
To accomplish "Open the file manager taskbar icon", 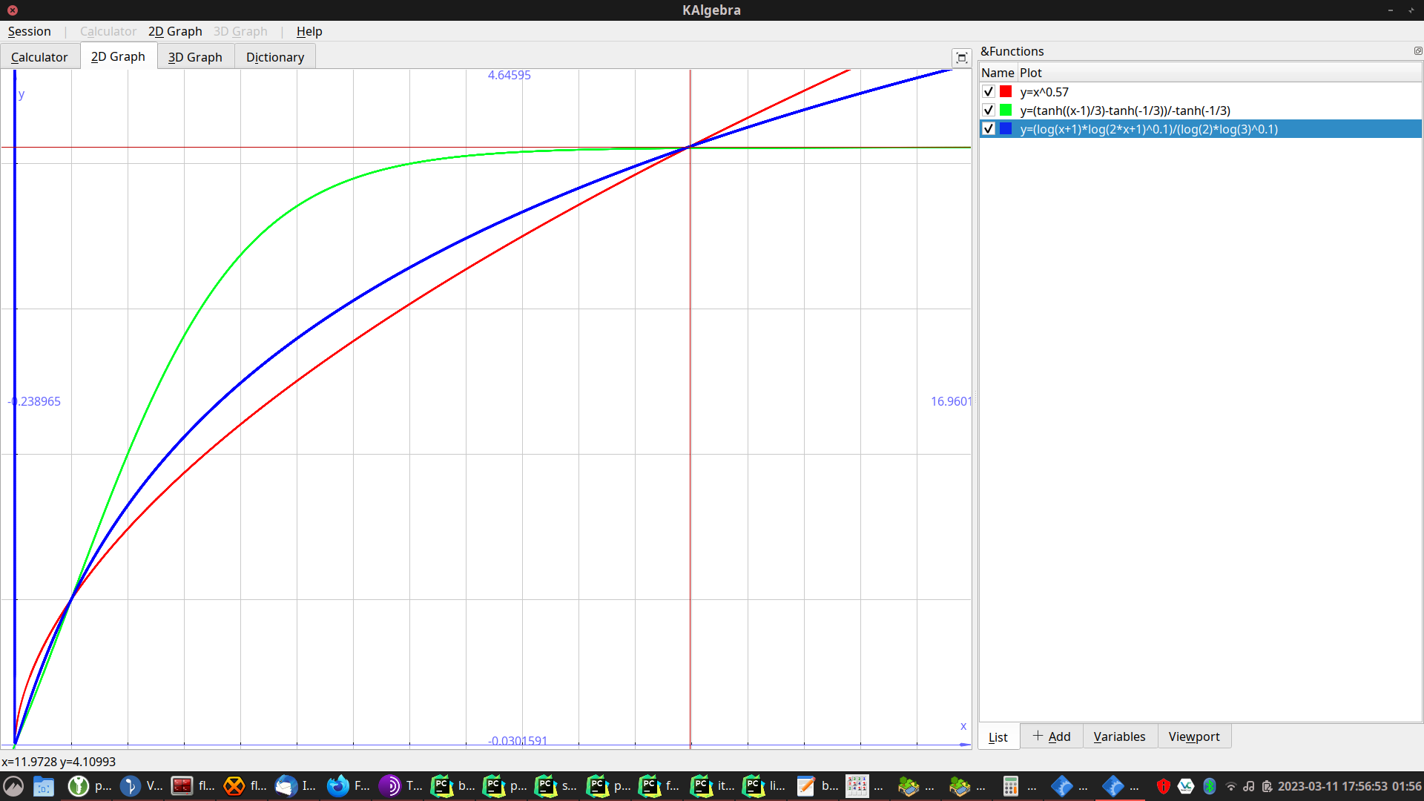I will 44,786.
